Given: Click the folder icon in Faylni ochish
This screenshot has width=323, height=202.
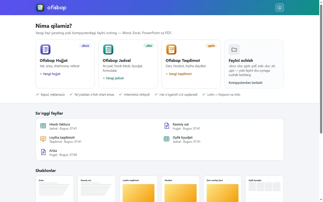Looking at the screenshot, I should tap(234, 49).
